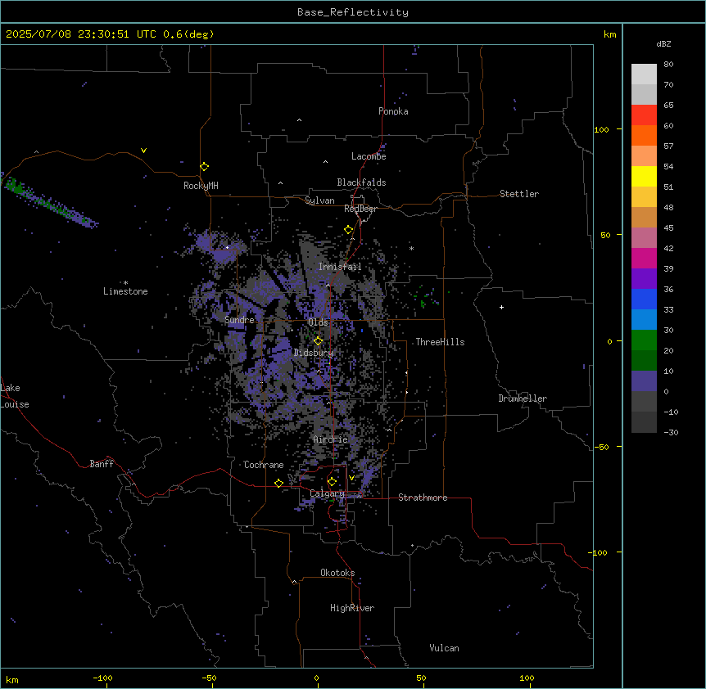The height and width of the screenshot is (689, 706).
Task: Click the yellow diamond marker above RockyMH
Action: (205, 167)
